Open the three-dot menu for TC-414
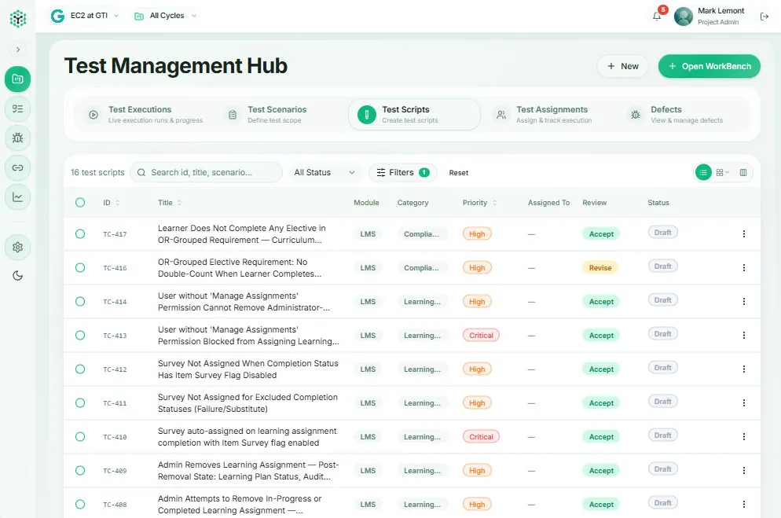 tap(743, 301)
